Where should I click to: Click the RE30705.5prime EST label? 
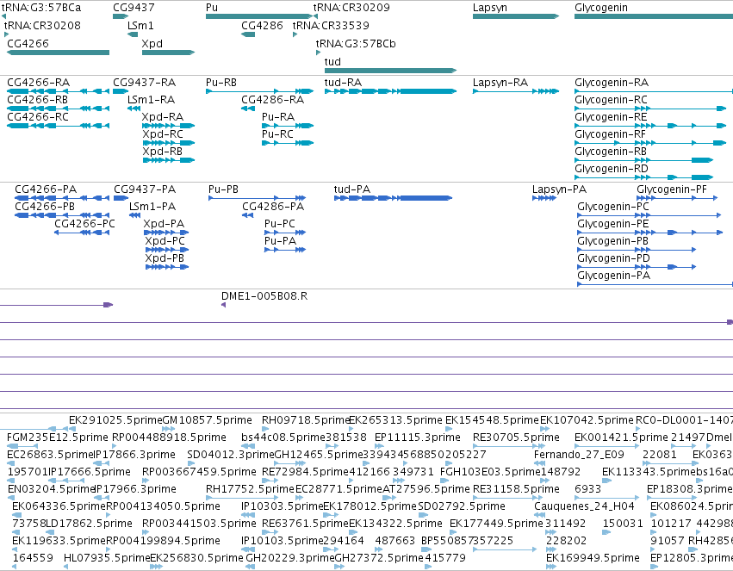516,438
